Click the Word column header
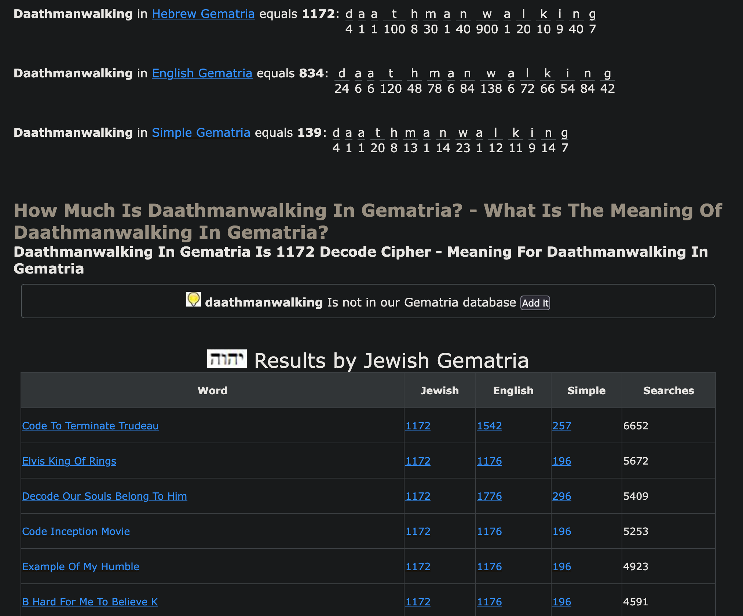Screen dimensions: 743x616 pyautogui.click(x=212, y=390)
